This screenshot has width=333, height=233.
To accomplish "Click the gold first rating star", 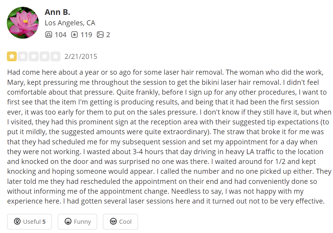I will tap(12, 56).
